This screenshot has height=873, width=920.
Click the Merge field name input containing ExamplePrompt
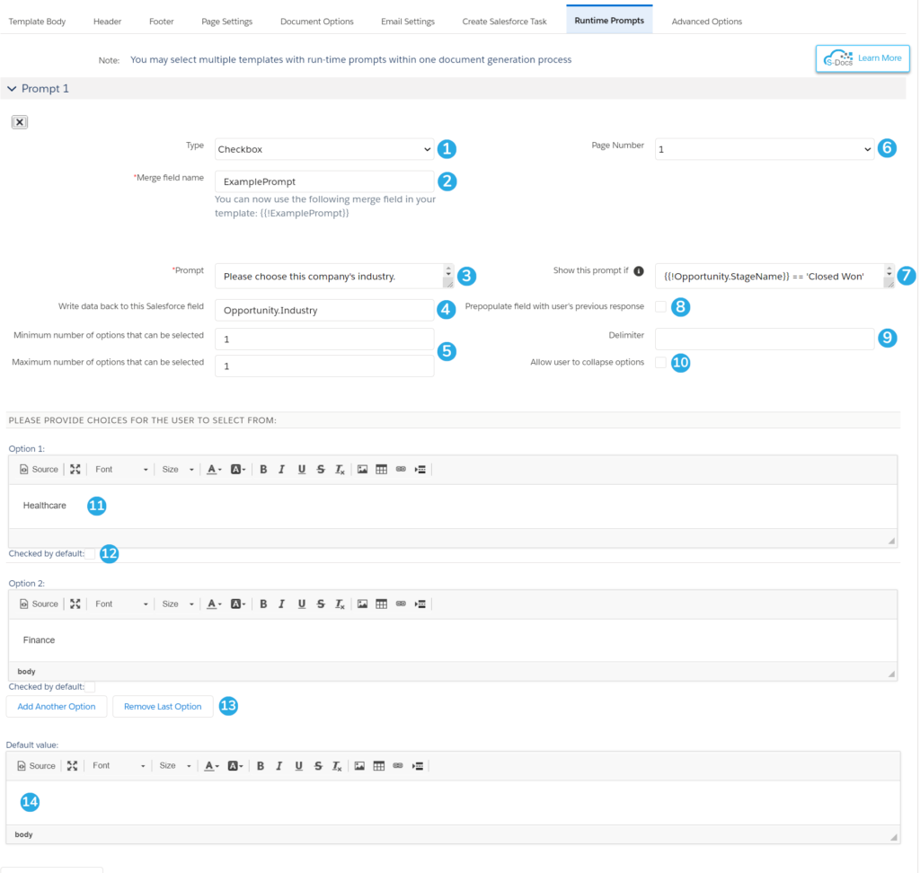click(323, 181)
